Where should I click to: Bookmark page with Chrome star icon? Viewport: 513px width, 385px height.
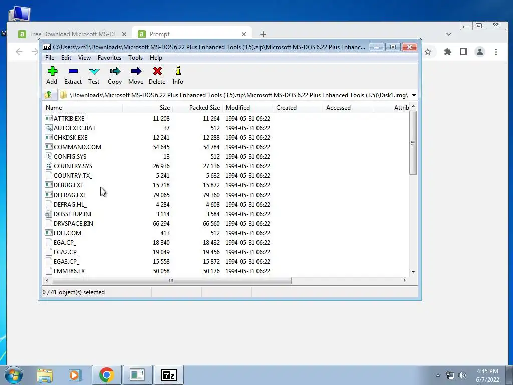pyautogui.click(x=428, y=52)
